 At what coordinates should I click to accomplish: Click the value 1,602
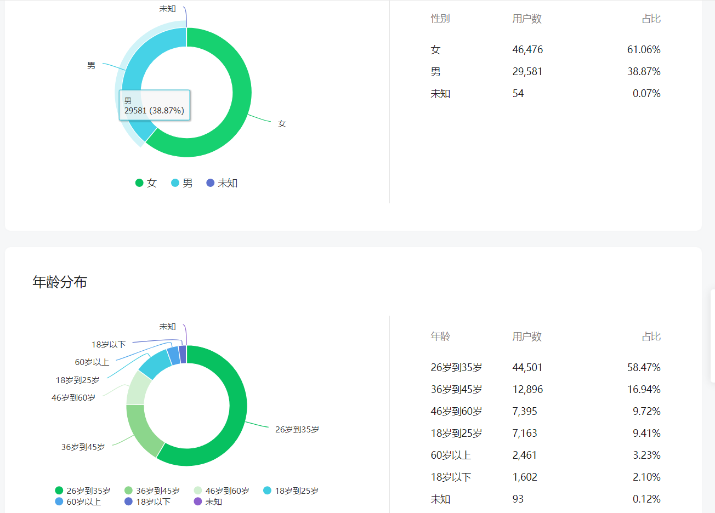click(x=525, y=477)
